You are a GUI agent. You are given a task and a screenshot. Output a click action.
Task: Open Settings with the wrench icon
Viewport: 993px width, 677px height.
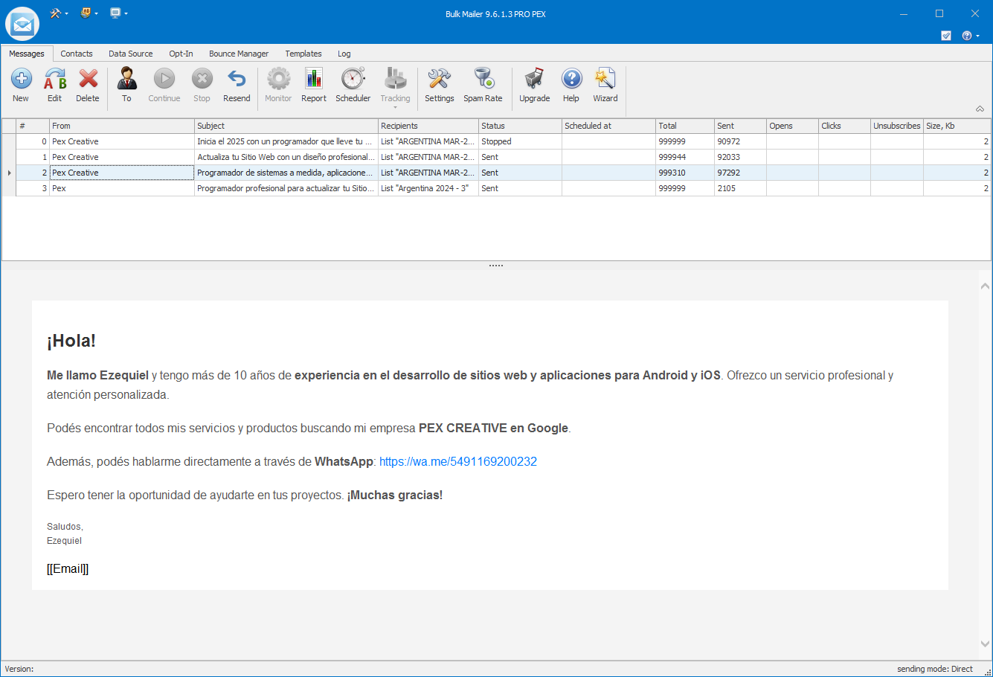439,79
